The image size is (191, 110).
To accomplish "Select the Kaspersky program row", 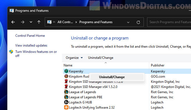I will (x=127, y=71).
